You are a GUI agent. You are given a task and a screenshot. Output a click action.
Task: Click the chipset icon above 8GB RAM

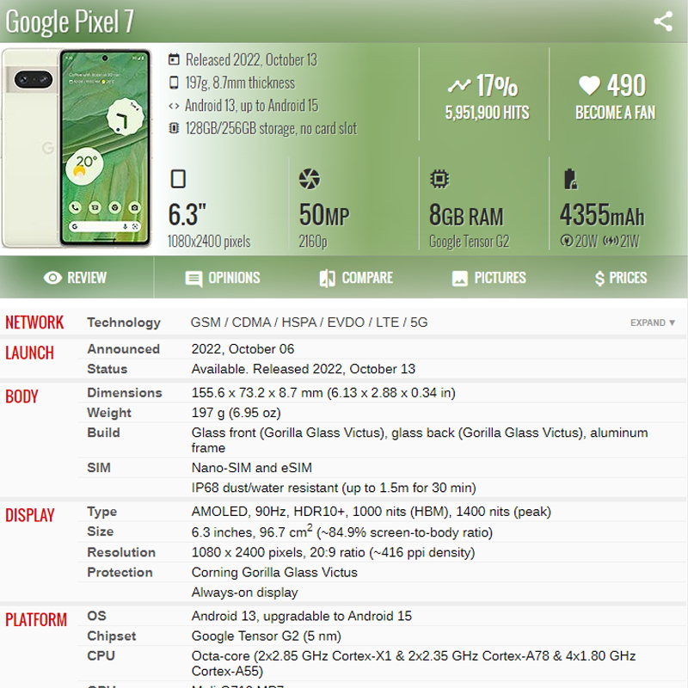click(439, 179)
